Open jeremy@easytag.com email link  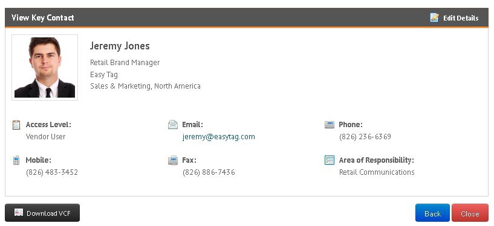[219, 137]
